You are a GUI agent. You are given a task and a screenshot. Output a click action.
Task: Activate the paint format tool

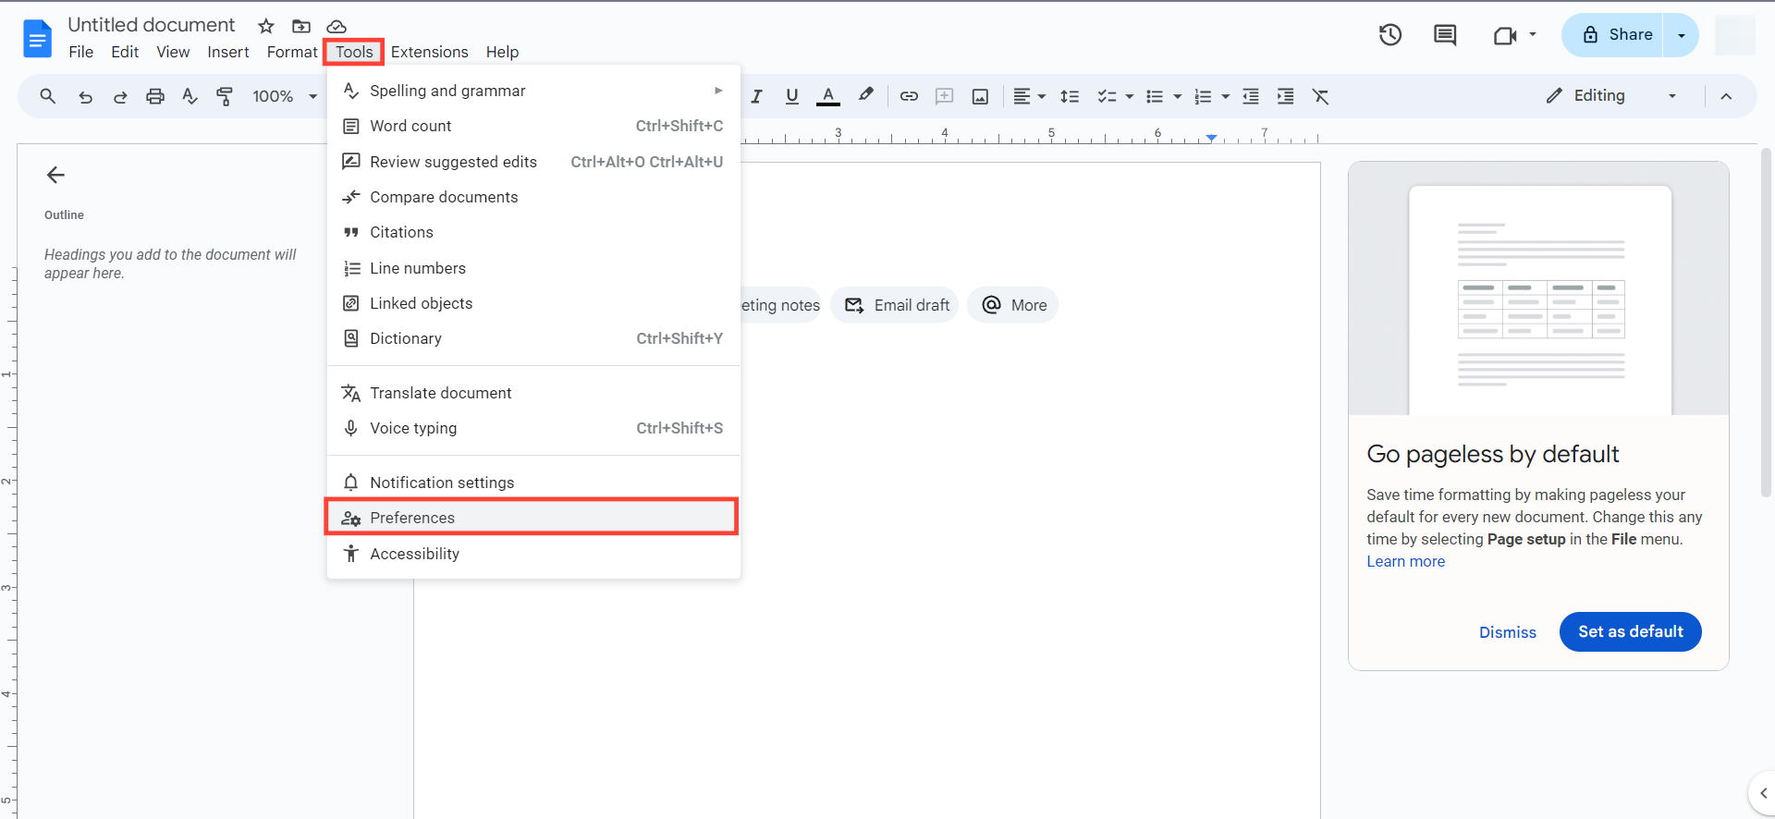[x=225, y=96]
